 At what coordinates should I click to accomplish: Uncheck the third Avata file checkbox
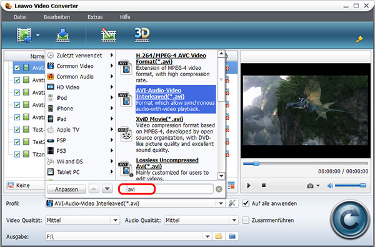pyautogui.click(x=17, y=92)
